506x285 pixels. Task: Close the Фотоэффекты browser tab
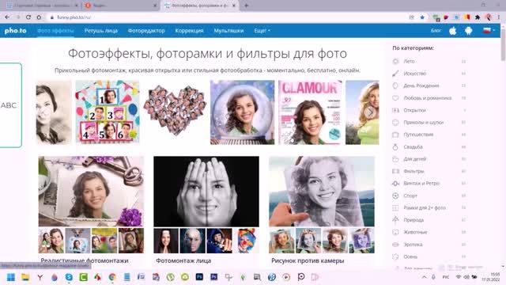click(x=234, y=6)
